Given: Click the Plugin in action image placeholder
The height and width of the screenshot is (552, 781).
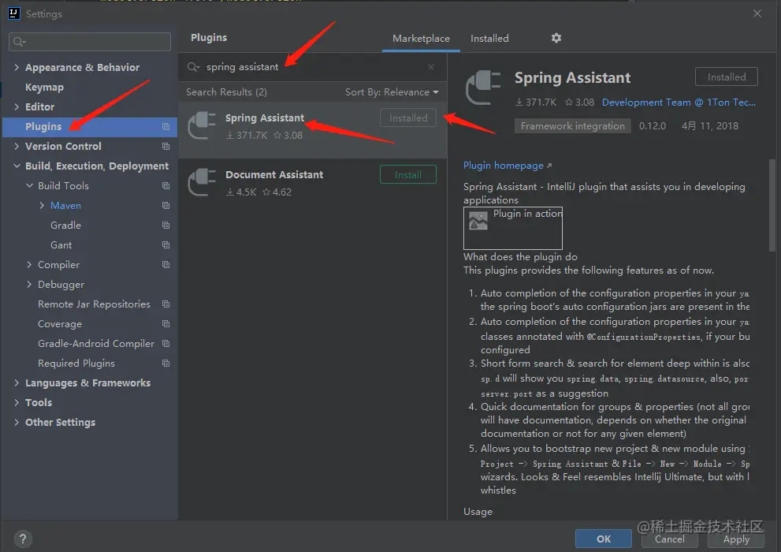Looking at the screenshot, I should click(512, 228).
